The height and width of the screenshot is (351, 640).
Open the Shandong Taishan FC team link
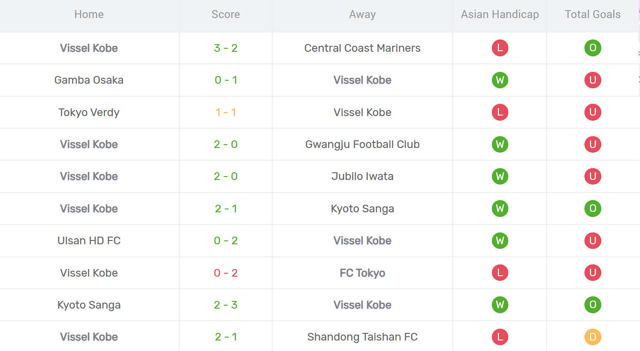(x=362, y=337)
